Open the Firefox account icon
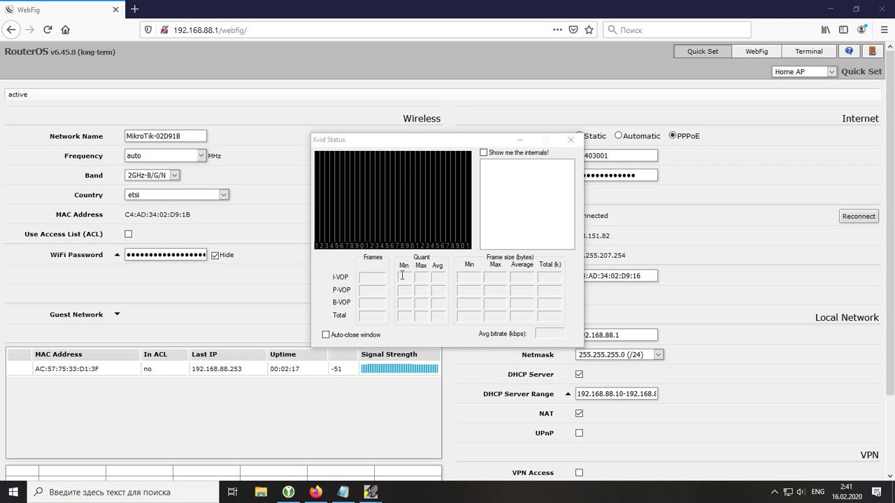 tap(861, 30)
